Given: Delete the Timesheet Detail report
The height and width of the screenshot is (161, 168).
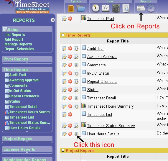Looking at the screenshot, I should 70,98.
